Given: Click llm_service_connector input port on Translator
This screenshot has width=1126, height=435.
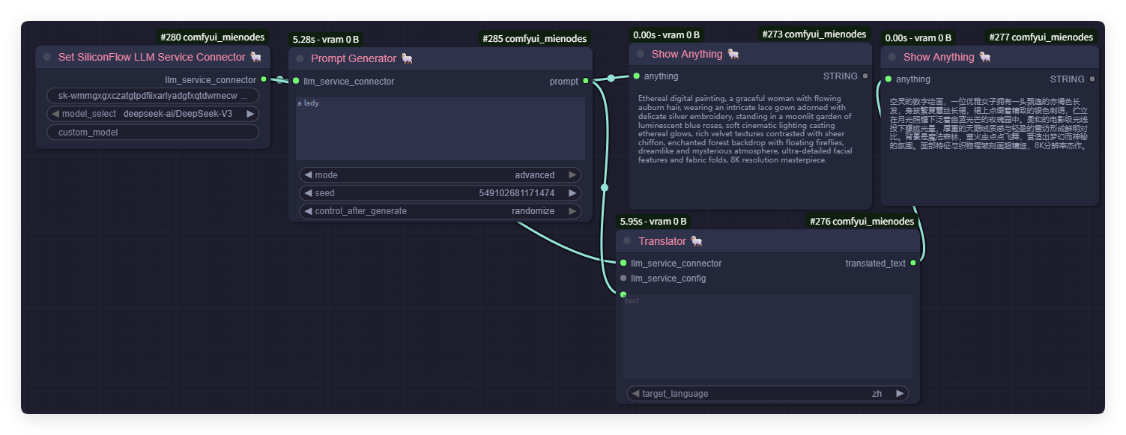Looking at the screenshot, I should pos(623,263).
